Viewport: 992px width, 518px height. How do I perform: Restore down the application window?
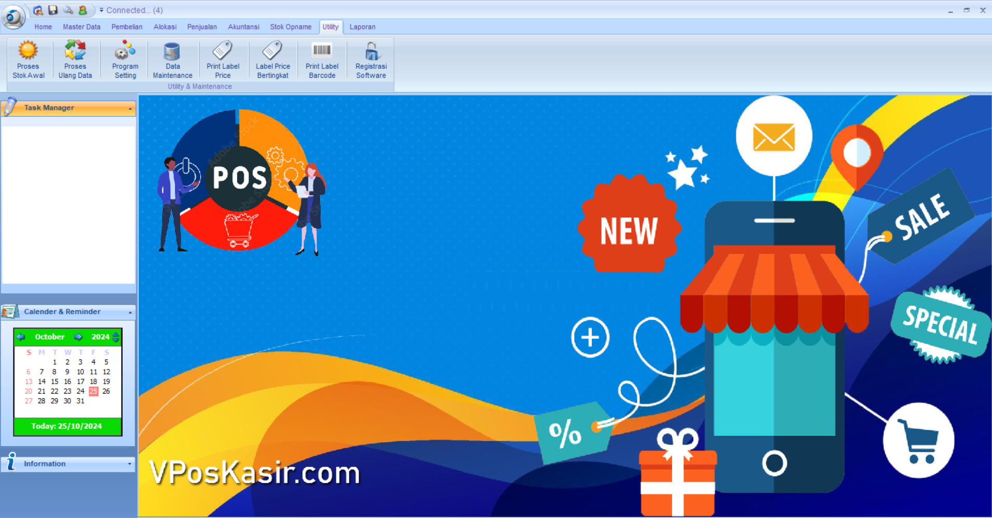[x=967, y=10]
